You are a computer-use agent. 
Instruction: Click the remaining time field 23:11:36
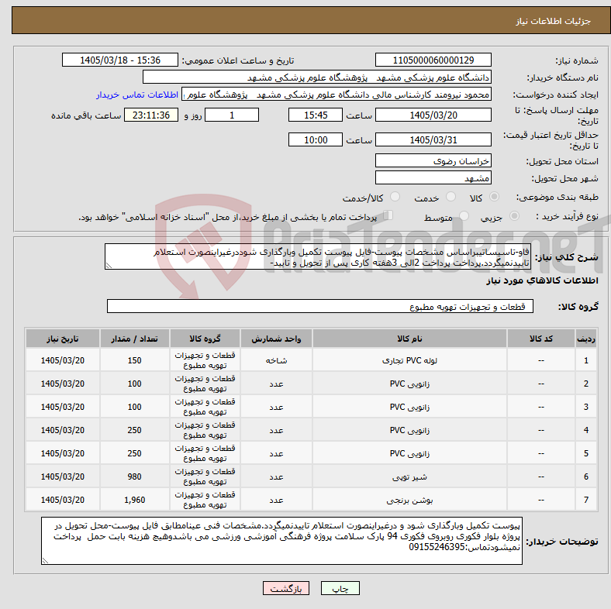tap(151, 115)
